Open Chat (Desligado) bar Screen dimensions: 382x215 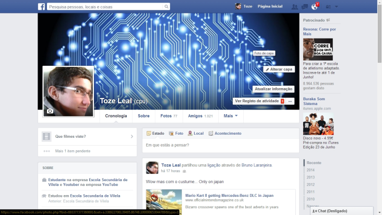(x=342, y=211)
